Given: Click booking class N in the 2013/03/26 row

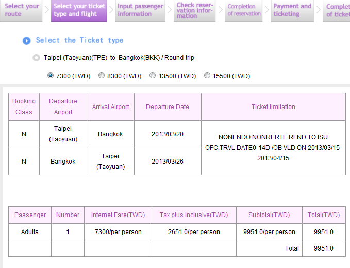Looking at the screenshot, I should click(x=24, y=162).
